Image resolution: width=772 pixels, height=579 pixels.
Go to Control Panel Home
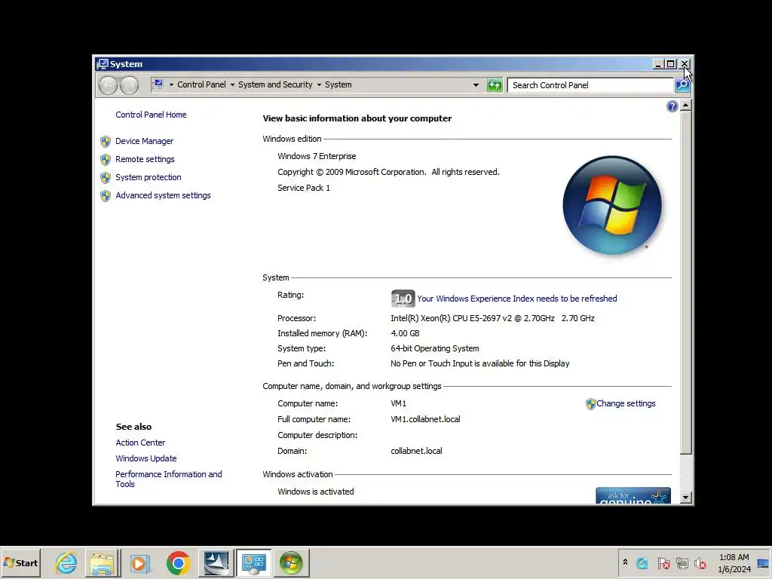(x=151, y=115)
